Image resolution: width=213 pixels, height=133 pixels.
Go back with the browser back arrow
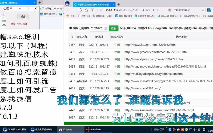[x=67, y=10]
